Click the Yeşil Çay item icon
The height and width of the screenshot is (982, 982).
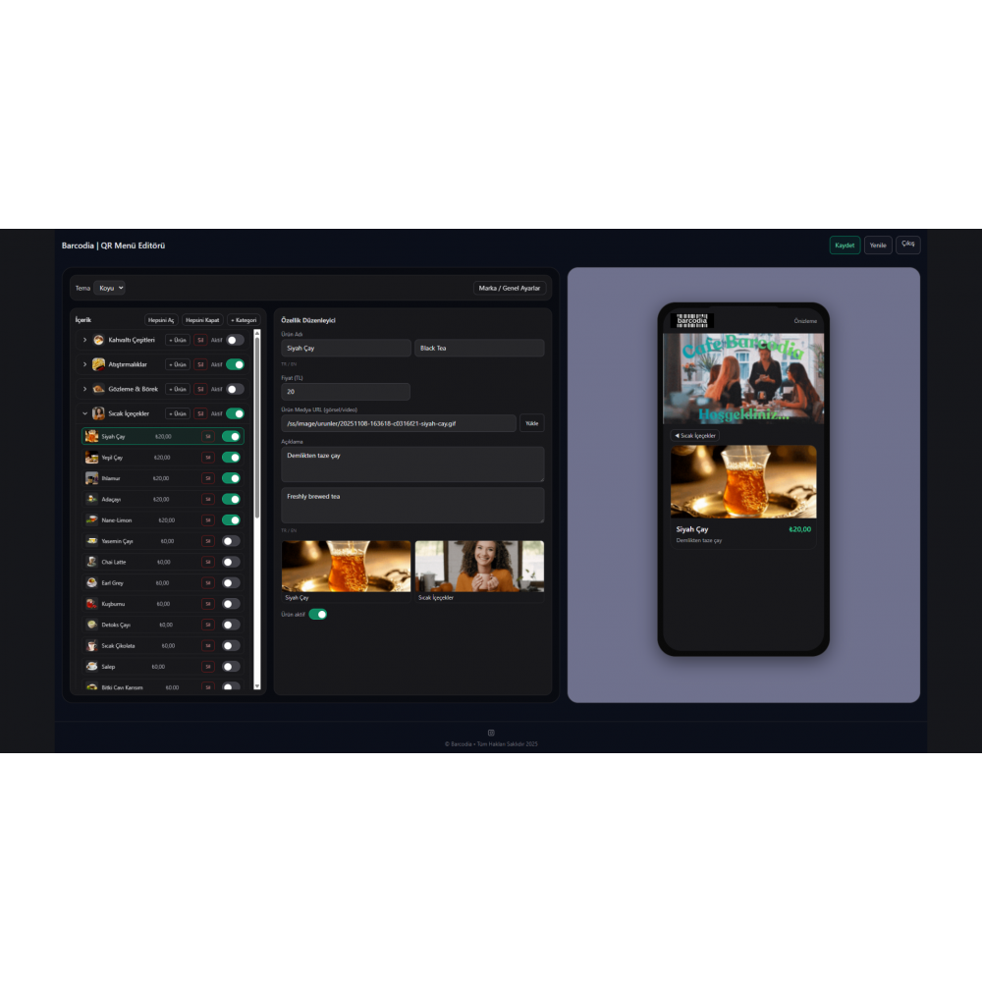[x=91, y=458]
